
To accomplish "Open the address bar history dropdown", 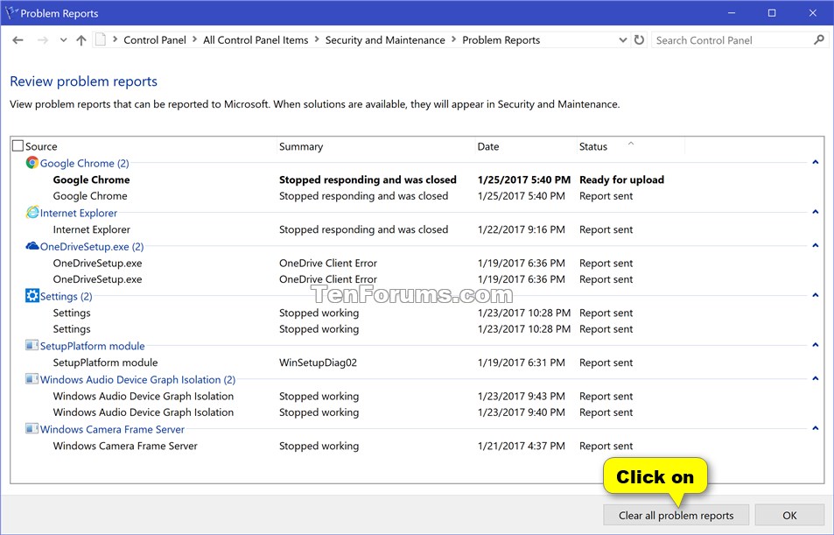I will click(623, 40).
